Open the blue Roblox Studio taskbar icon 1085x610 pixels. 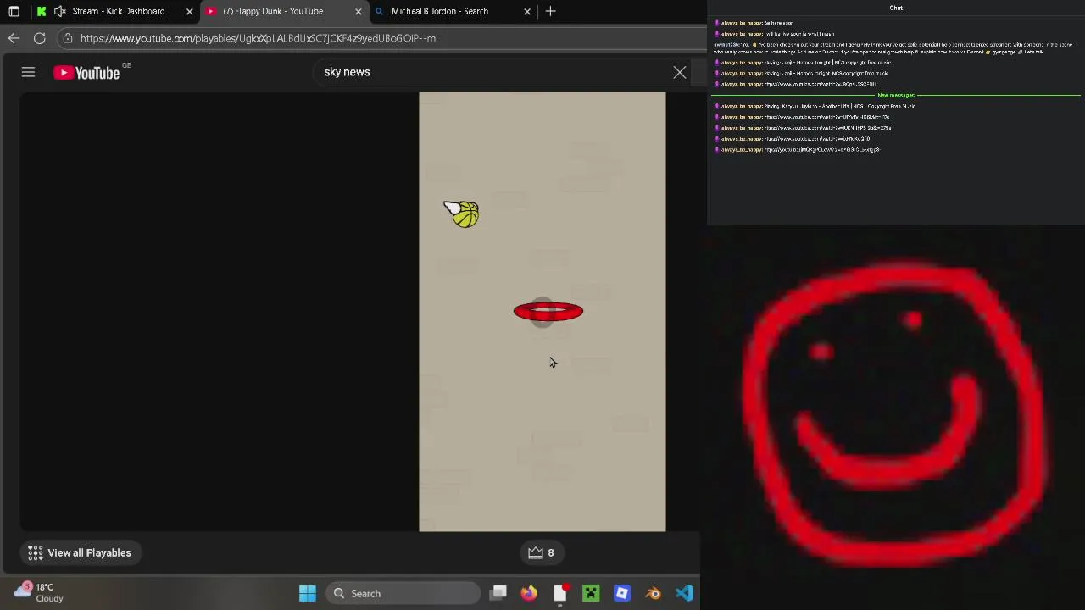[622, 593]
